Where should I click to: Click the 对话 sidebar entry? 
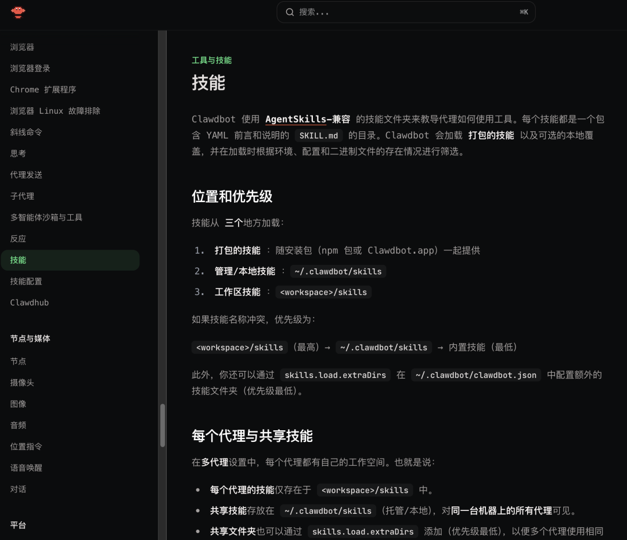click(x=17, y=489)
